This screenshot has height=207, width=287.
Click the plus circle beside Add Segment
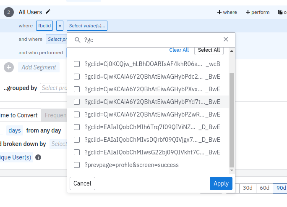tap(9, 67)
